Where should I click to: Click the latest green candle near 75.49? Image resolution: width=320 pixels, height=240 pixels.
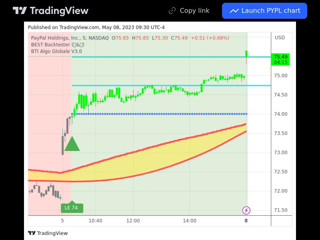246,57
